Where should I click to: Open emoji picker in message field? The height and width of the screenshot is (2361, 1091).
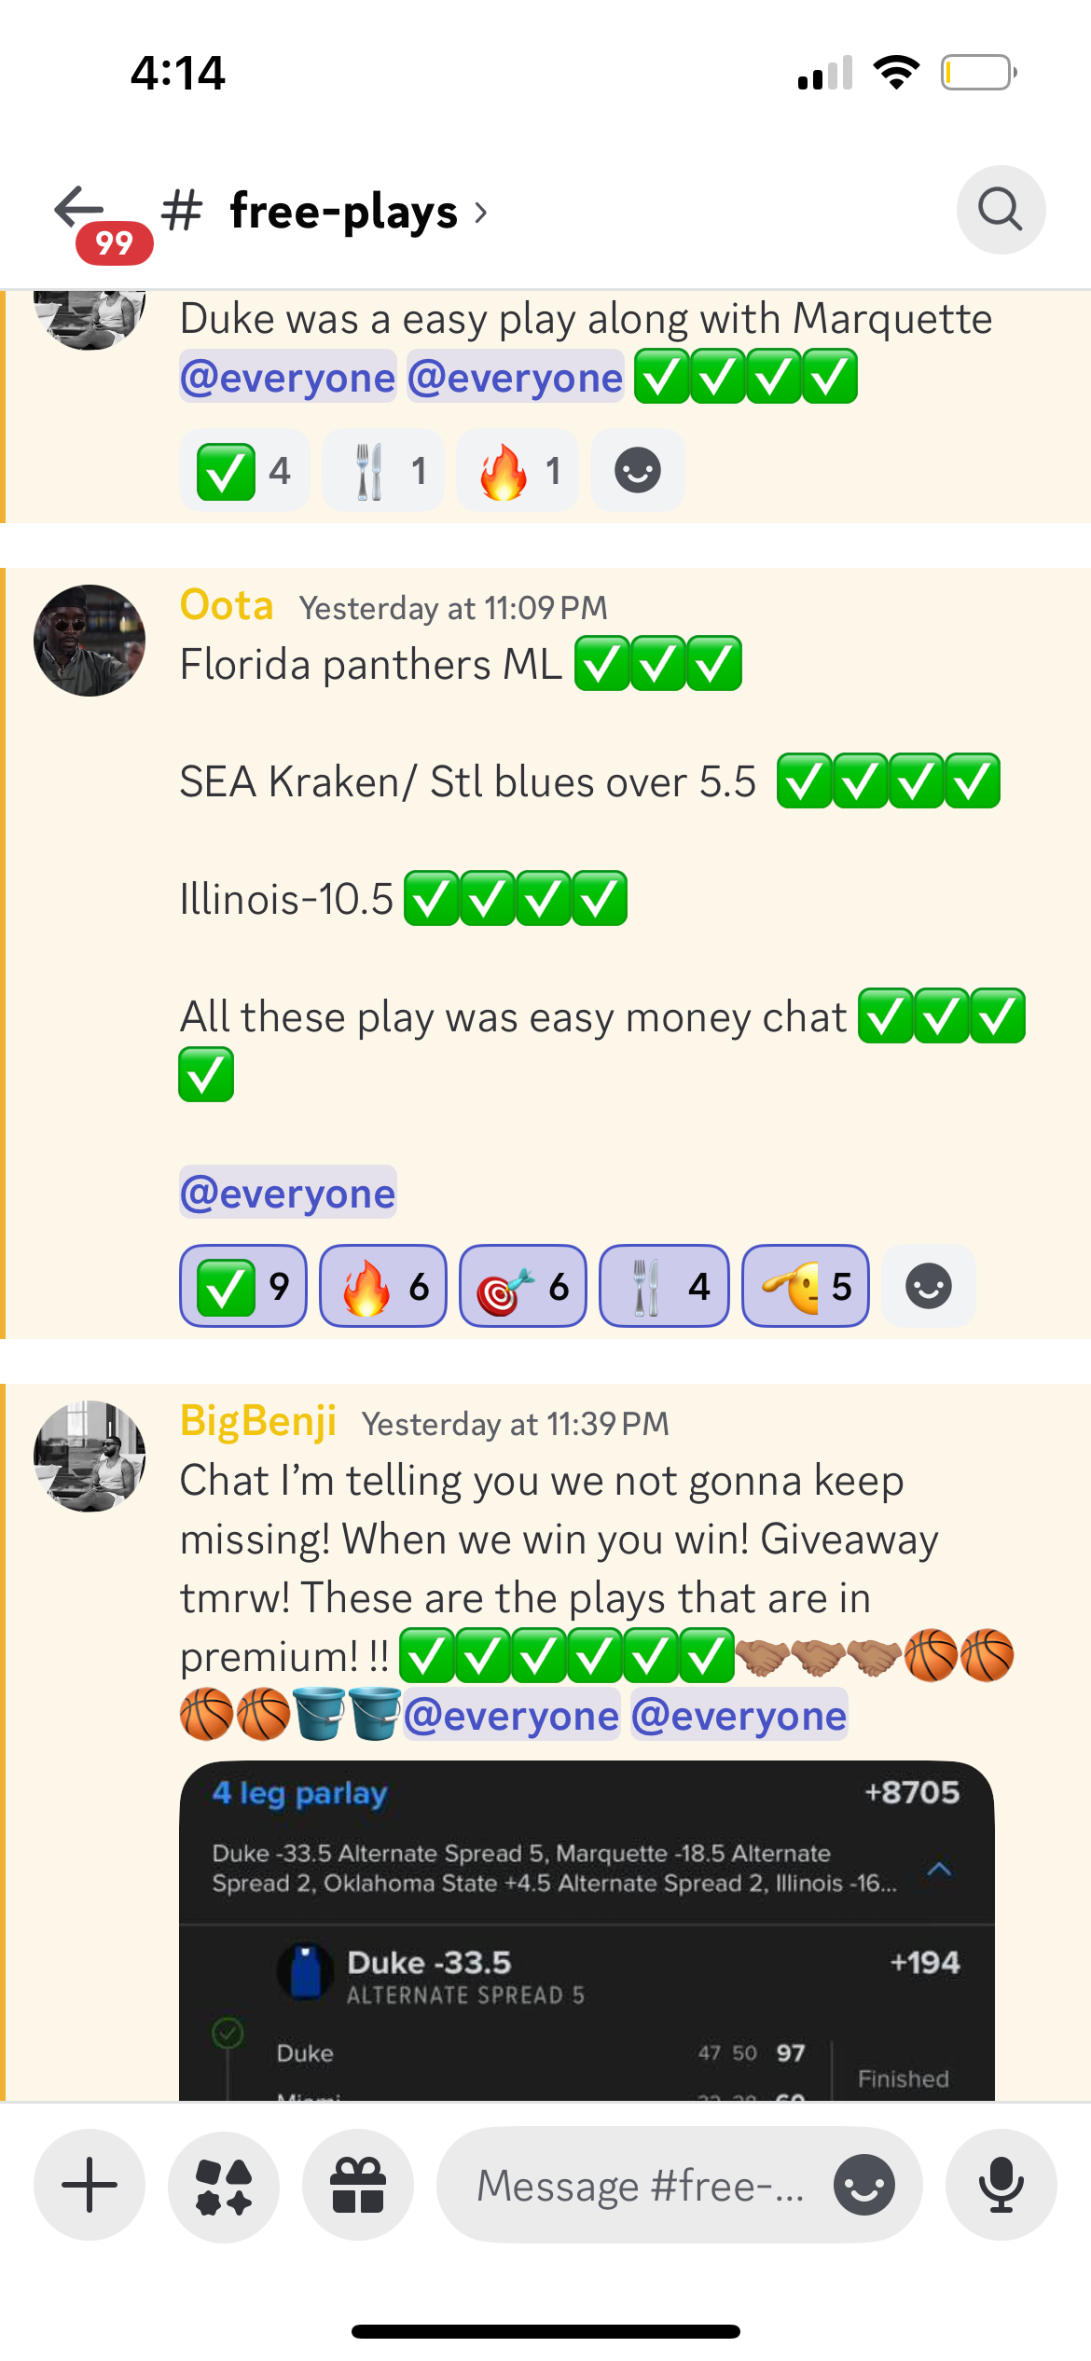click(864, 2185)
